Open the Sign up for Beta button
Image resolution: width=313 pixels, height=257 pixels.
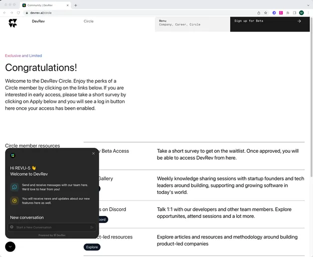(x=270, y=24)
